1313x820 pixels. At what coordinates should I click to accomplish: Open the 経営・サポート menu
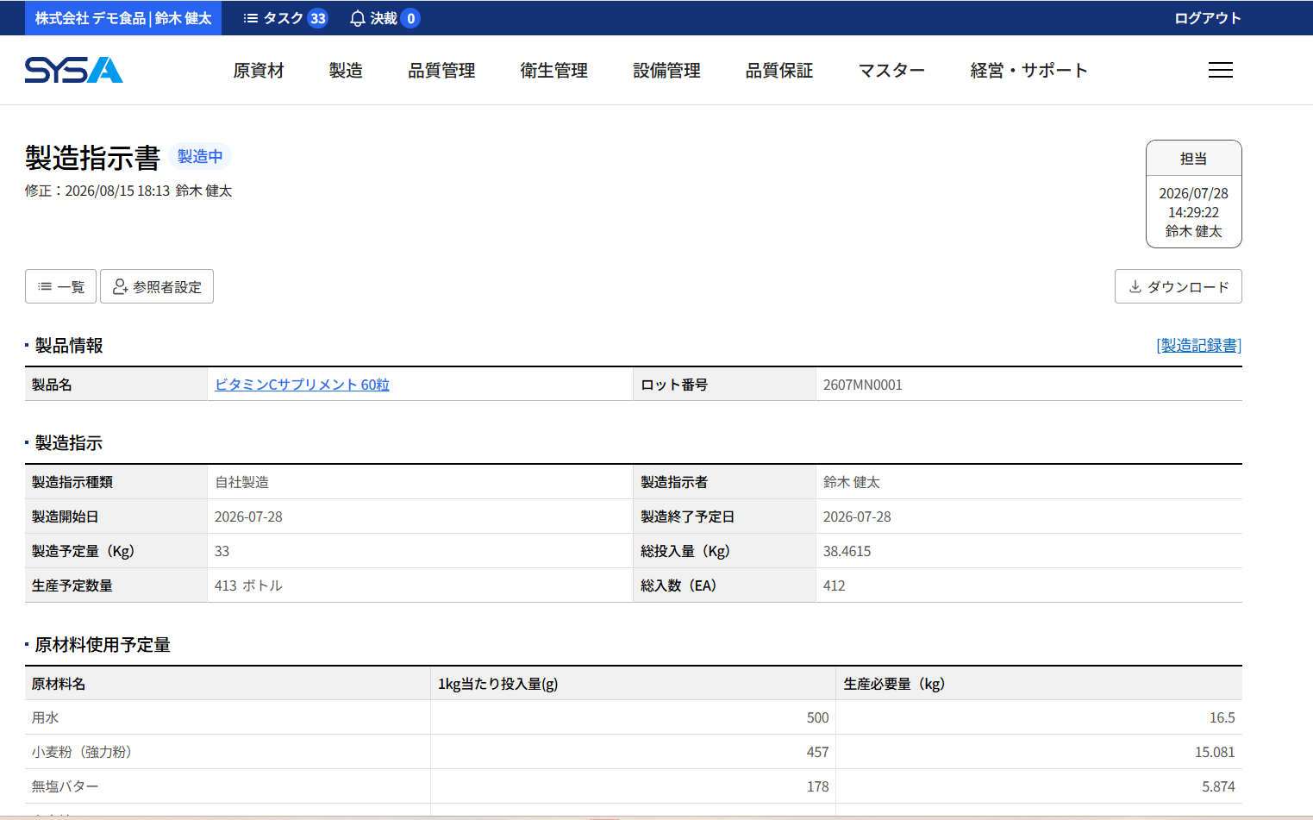coord(1029,71)
